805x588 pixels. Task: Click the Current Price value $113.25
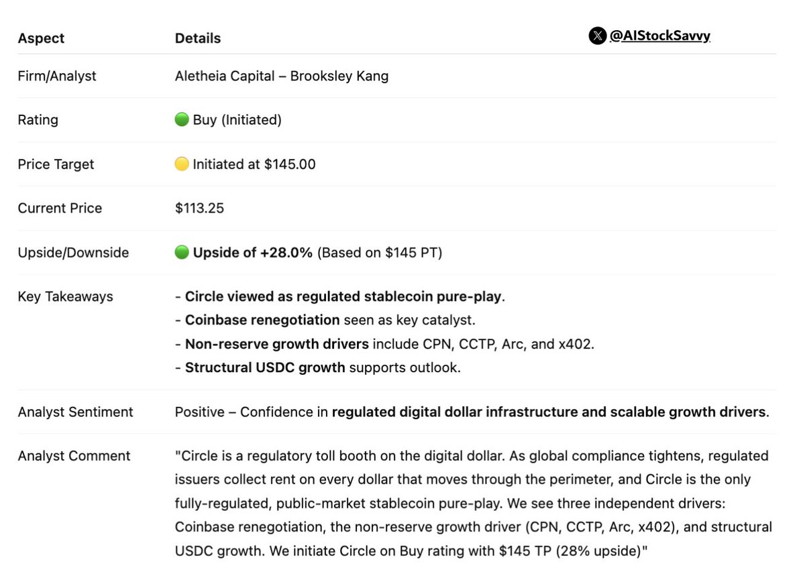199,209
